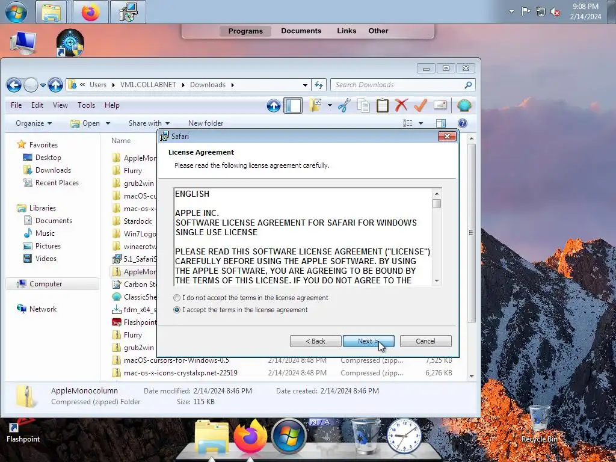Click the Up toolbar icon near Help
Screen dimensions: 616x462
274,105
